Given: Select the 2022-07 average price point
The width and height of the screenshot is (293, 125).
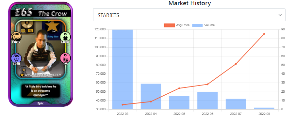Looking at the screenshot, I should [236, 64].
